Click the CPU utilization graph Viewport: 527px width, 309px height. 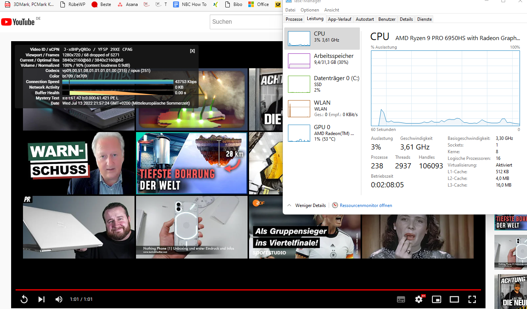point(445,88)
